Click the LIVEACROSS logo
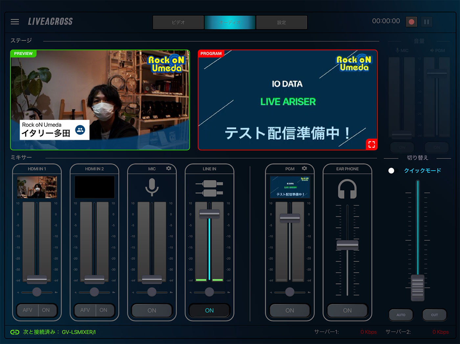This screenshot has width=460, height=344. [x=50, y=22]
